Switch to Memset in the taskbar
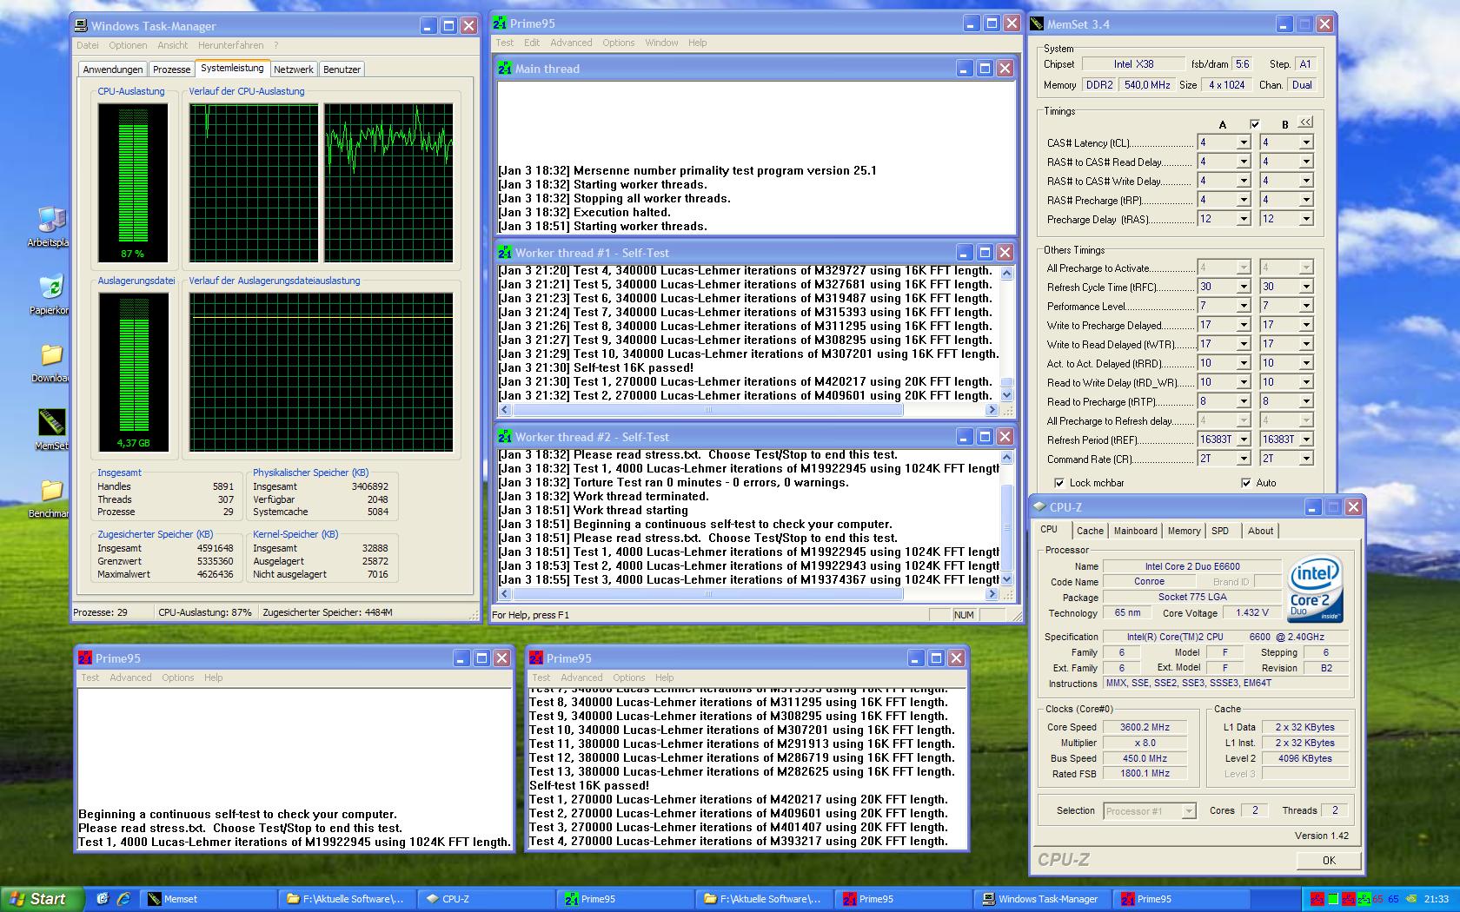 point(209,899)
